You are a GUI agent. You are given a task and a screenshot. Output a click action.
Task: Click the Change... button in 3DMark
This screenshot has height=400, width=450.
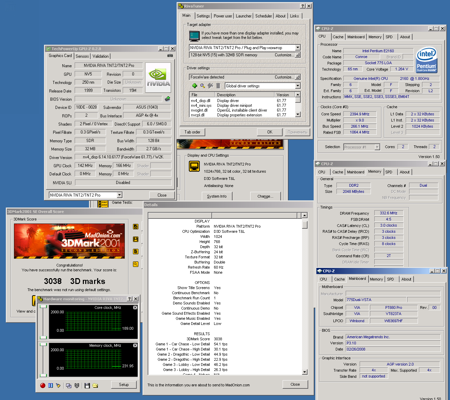pos(265,196)
